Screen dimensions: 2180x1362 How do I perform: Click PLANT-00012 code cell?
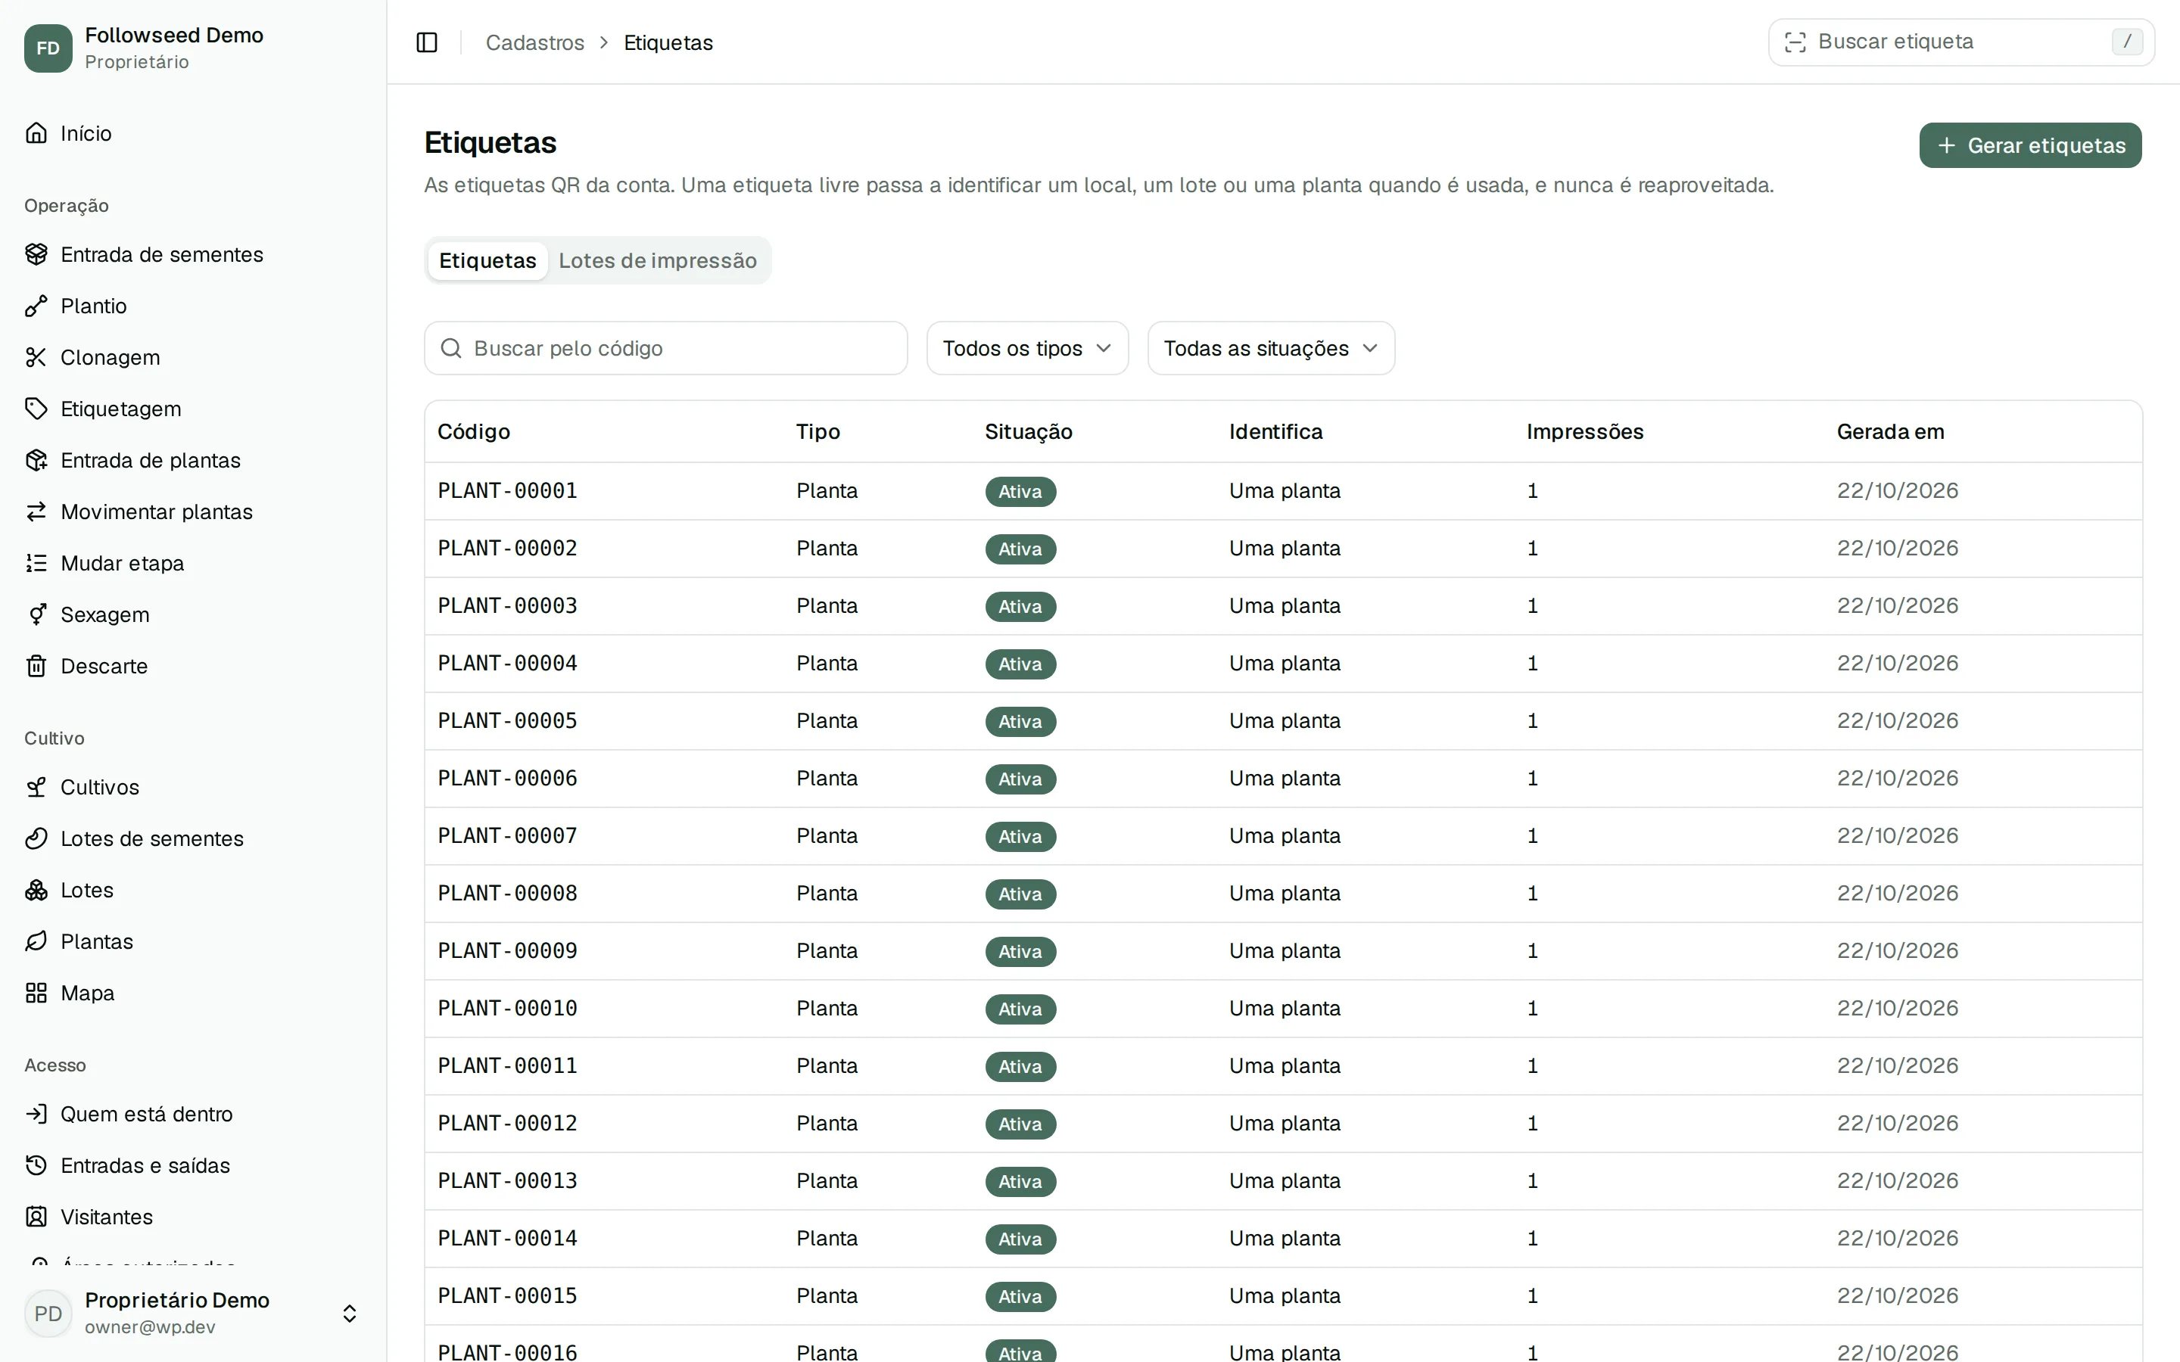pos(507,1124)
